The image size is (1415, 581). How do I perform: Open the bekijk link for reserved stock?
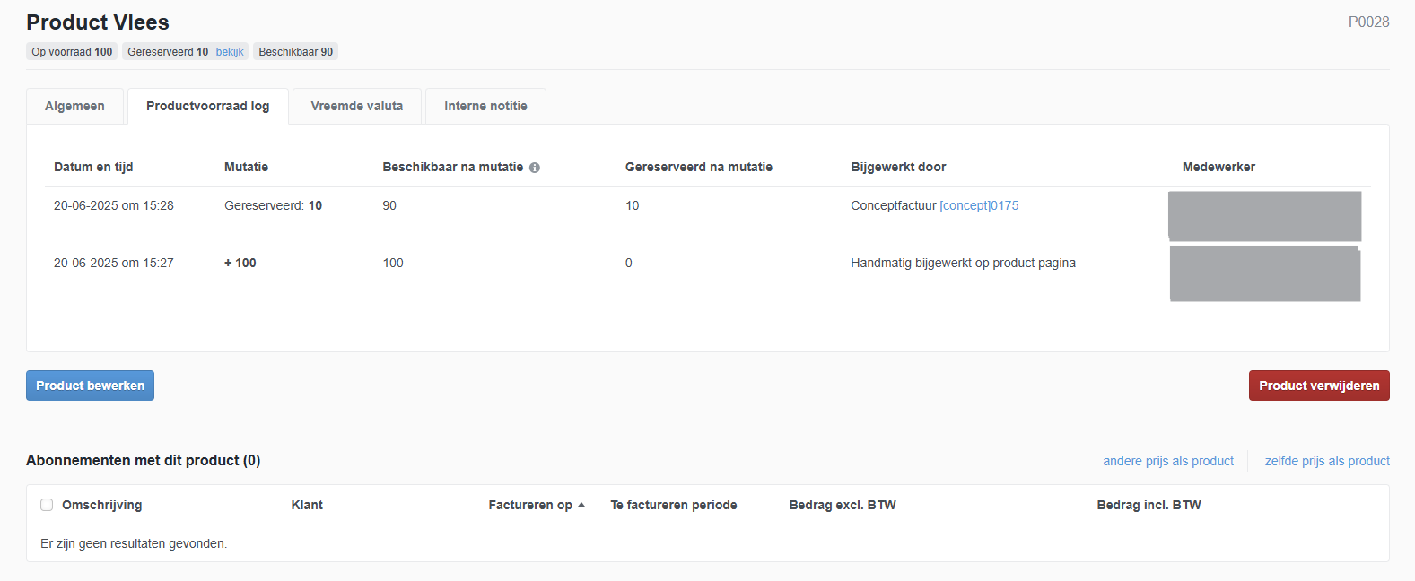point(230,52)
